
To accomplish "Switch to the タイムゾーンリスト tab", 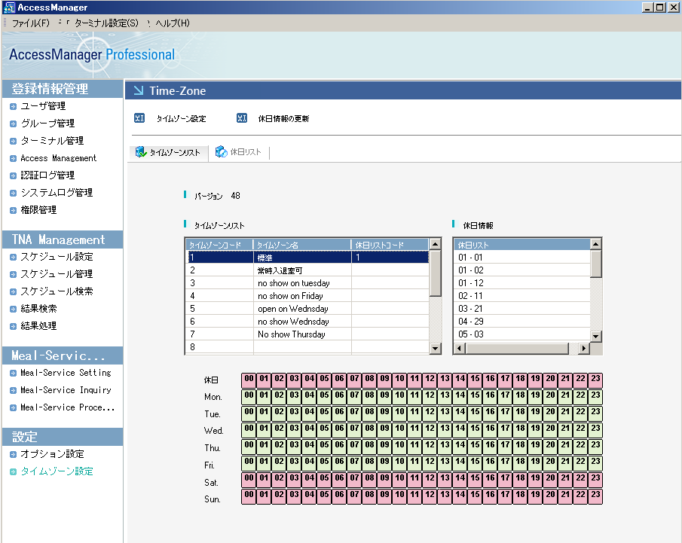I will pos(167,152).
